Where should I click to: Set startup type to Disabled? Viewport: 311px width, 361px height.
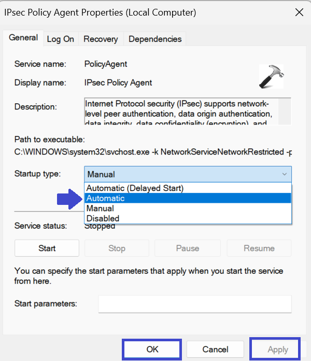103,218
